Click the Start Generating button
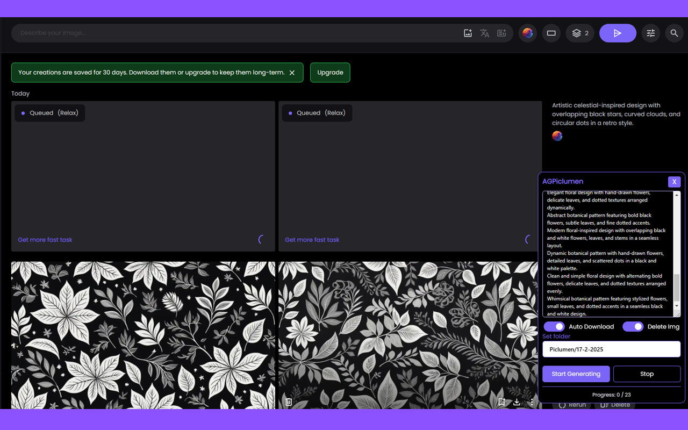 tap(576, 374)
